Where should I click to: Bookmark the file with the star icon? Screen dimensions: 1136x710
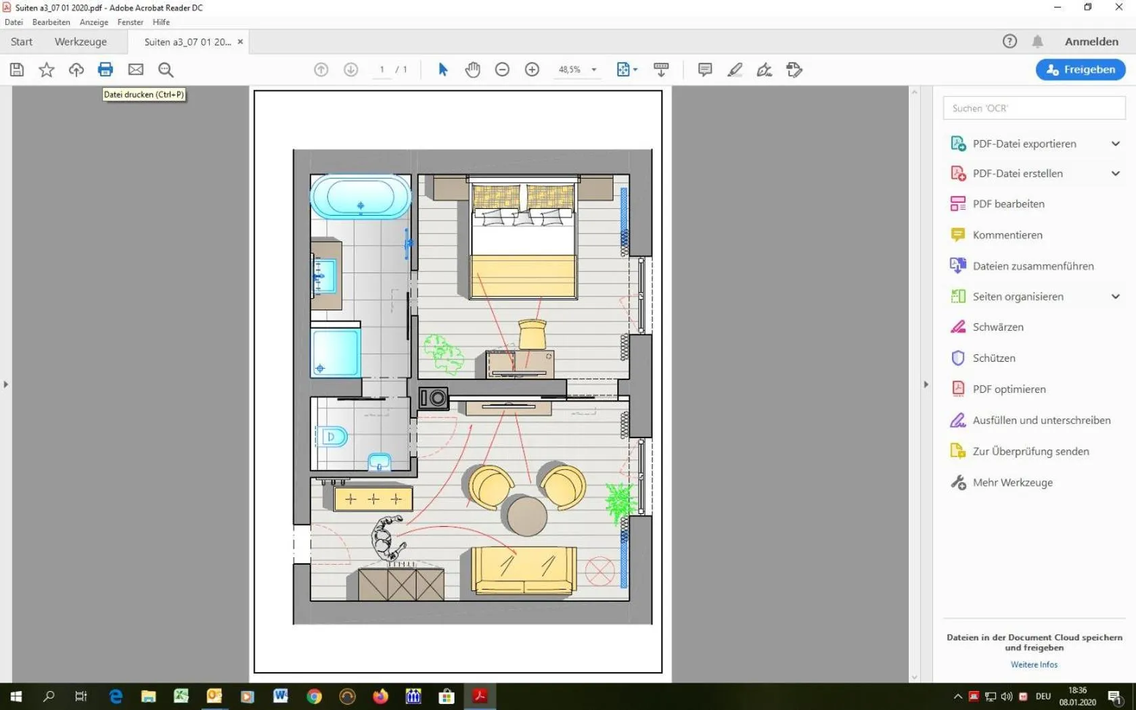46,70
